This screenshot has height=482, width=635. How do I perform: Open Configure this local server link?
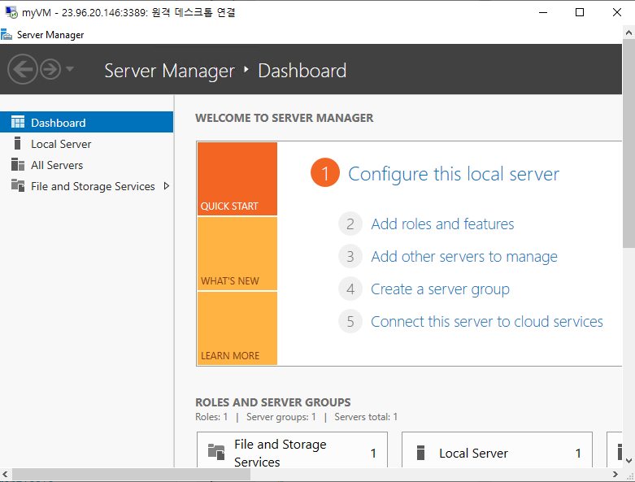click(454, 174)
